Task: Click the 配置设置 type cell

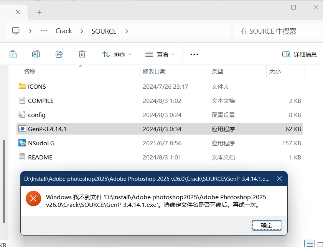Action: [x=223, y=115]
